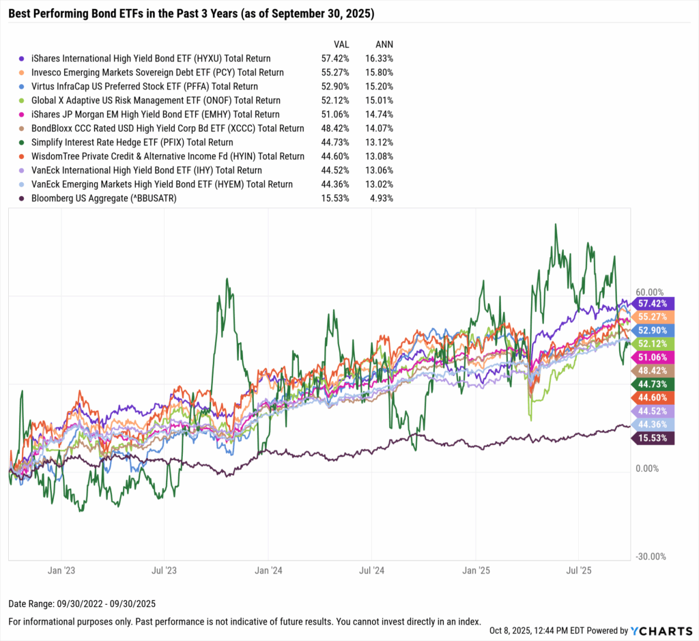Click the pink EMHY legend dot
Viewport: 699px width, 641px height.
(24, 115)
